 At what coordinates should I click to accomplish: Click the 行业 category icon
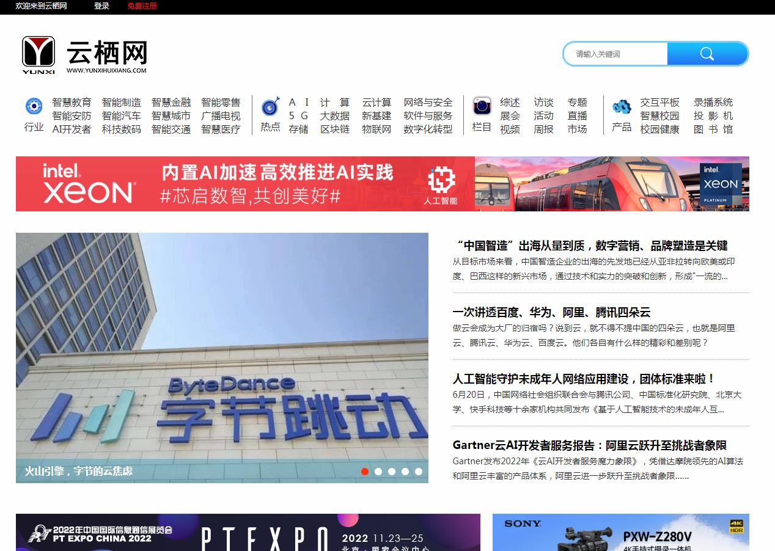click(x=34, y=106)
